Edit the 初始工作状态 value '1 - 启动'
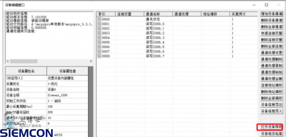Viewport: 286px width, 137px height. (67, 101)
